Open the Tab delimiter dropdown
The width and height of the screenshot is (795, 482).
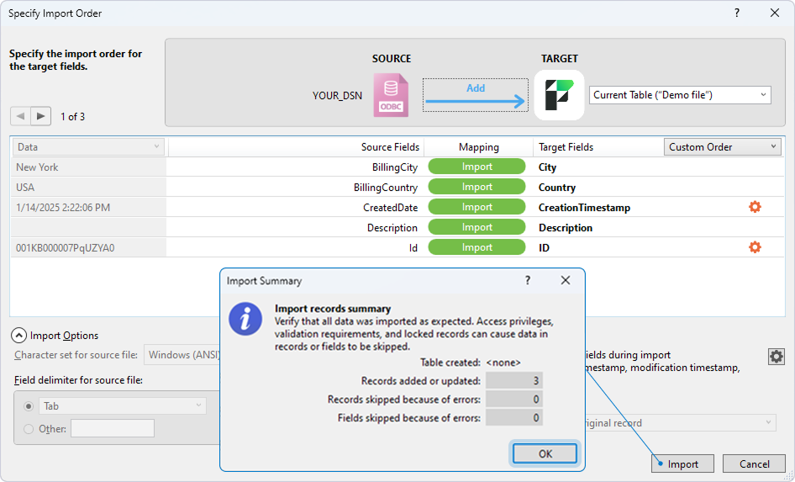click(124, 406)
